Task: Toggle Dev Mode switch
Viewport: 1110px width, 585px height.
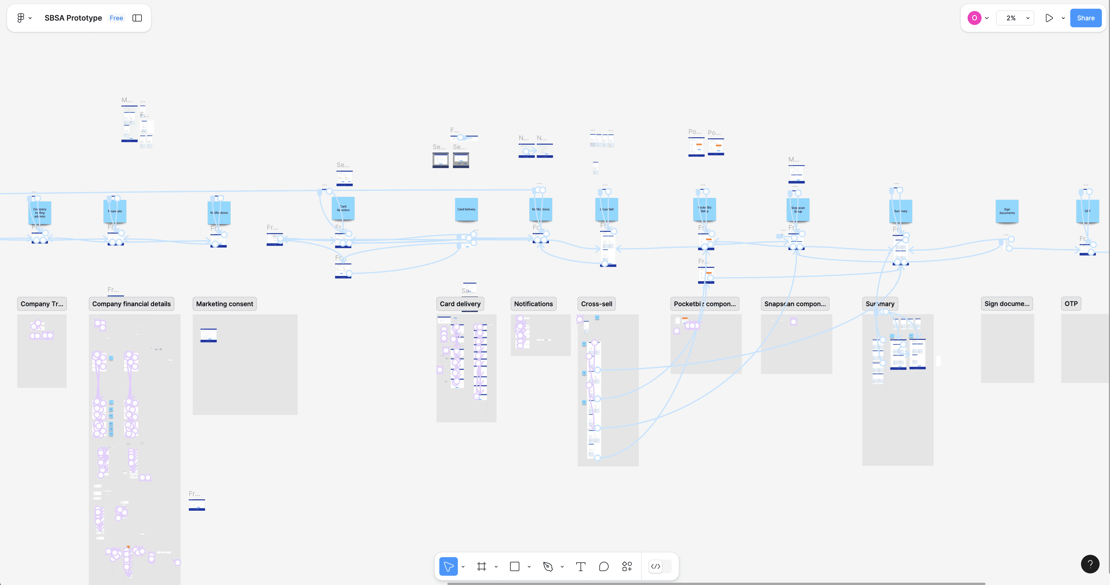Action: click(x=660, y=566)
